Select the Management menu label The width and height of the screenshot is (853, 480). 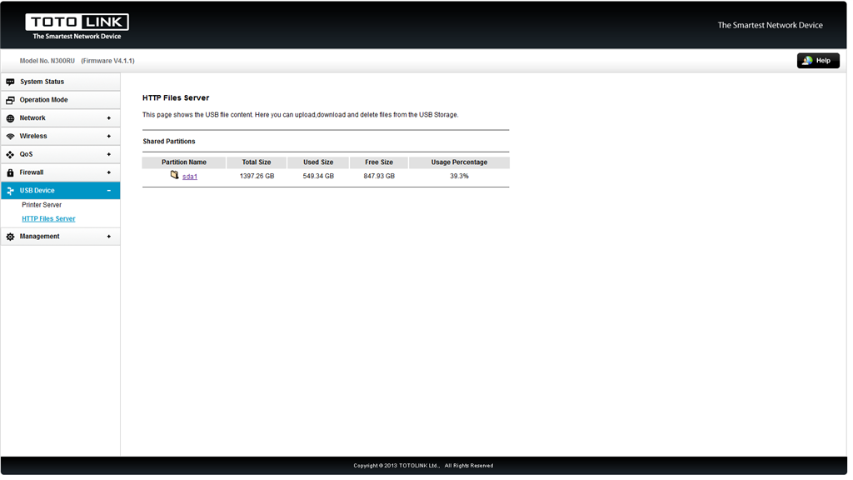pyautogui.click(x=40, y=237)
